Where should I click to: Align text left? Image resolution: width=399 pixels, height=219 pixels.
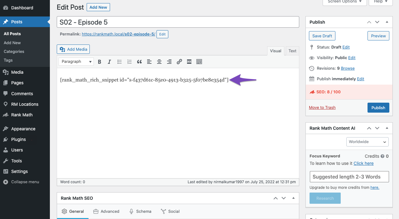pyautogui.click(x=149, y=62)
